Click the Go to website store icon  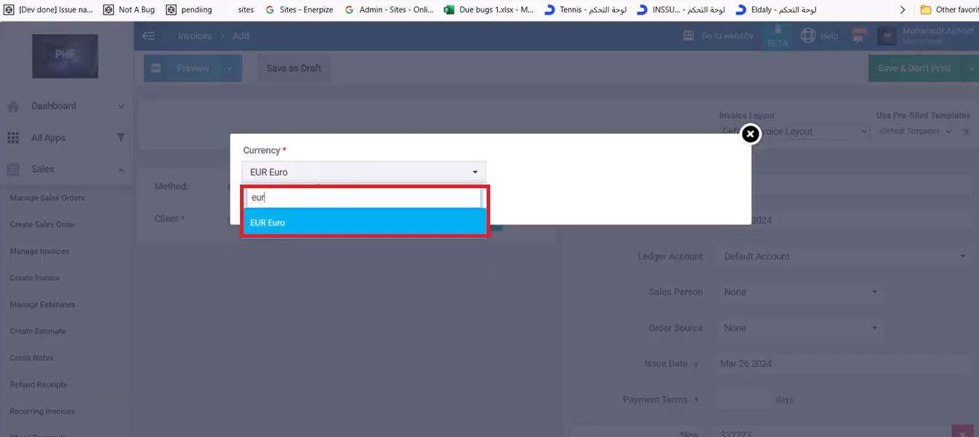[688, 36]
